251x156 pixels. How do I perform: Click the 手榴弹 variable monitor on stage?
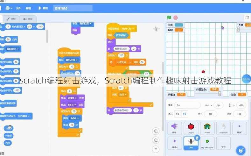177,95
